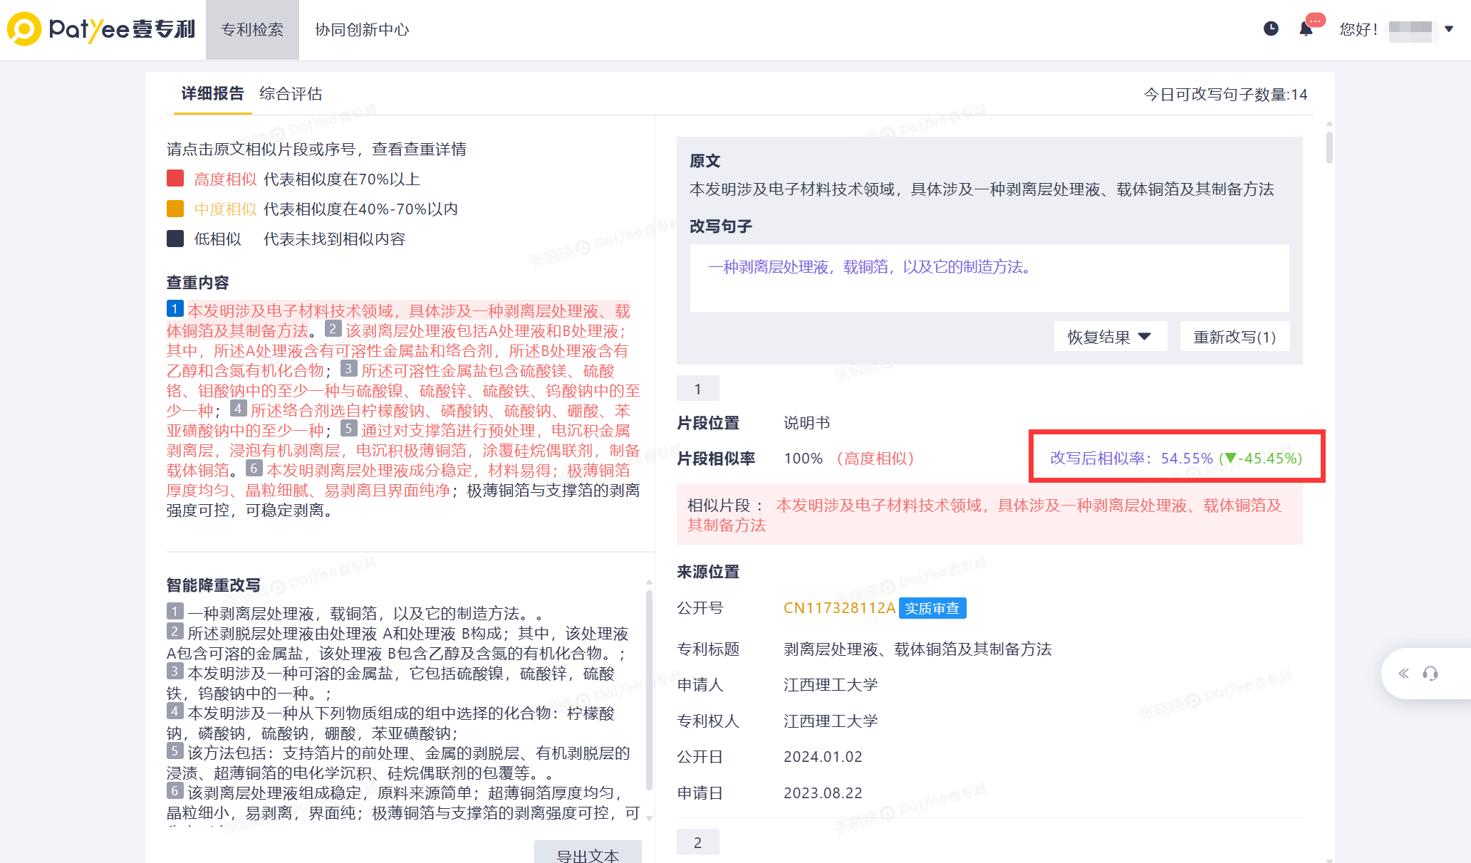This screenshot has height=863, width=1471.
Task: Select segment number 1 in 查重内容
Action: pos(175,309)
